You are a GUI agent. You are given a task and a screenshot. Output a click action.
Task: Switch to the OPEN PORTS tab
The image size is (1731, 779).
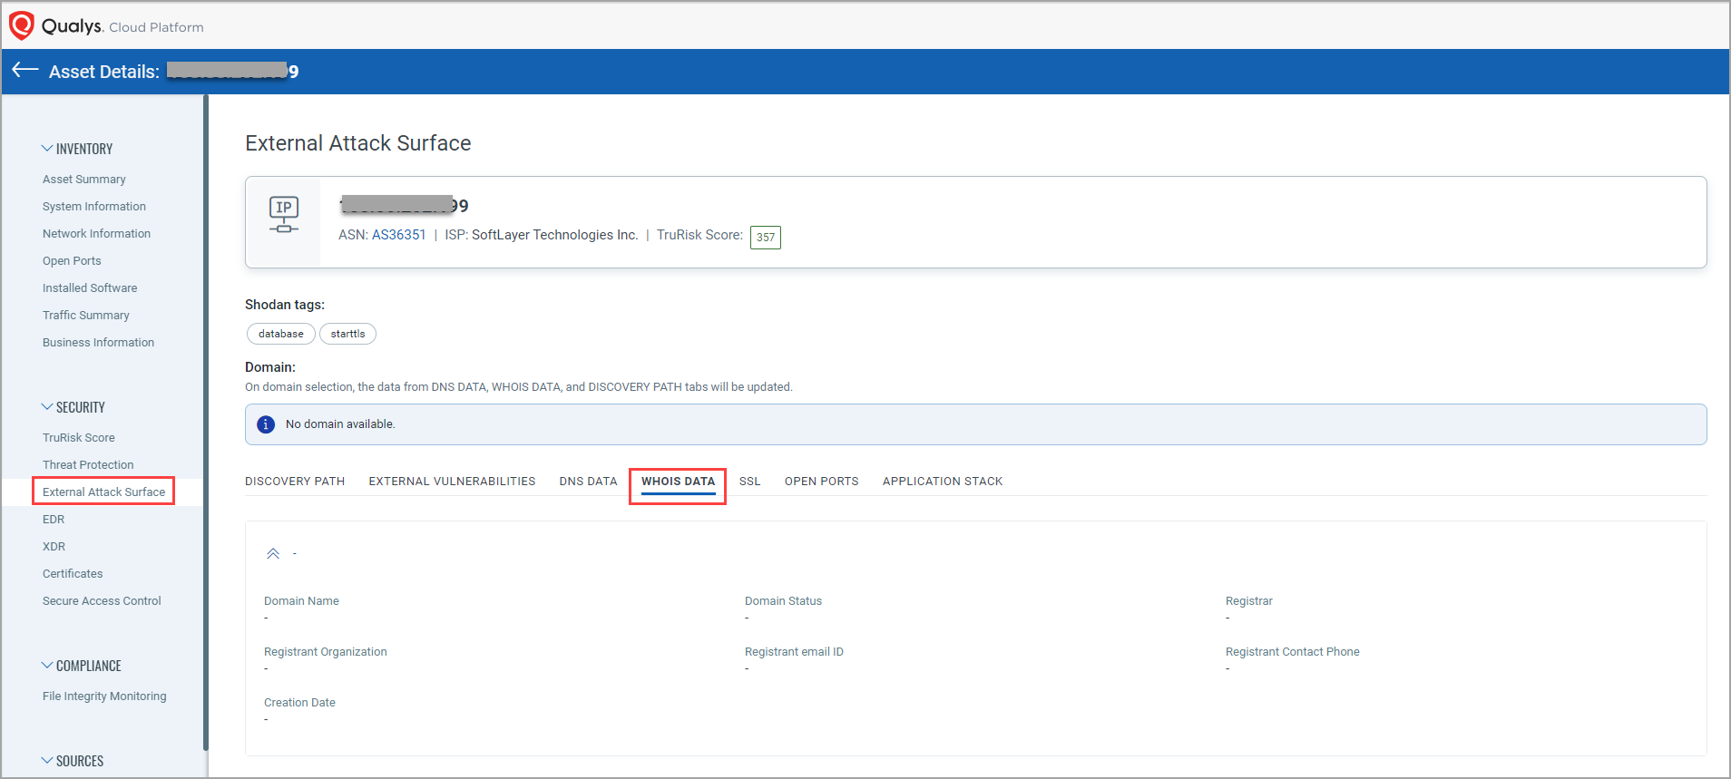[x=821, y=482]
